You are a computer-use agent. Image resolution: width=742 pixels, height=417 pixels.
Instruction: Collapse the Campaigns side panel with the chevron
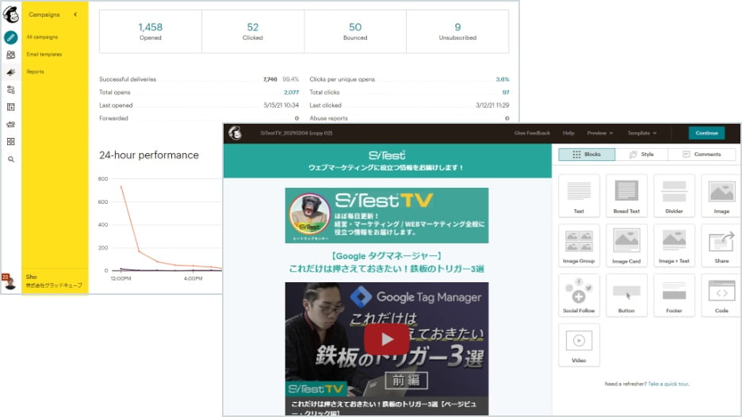pos(75,15)
